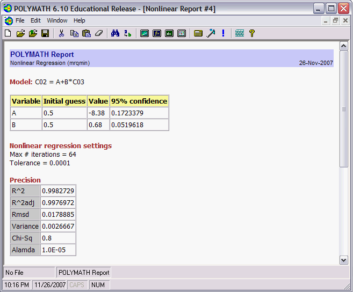Open the calculator tool icon

tap(198, 33)
